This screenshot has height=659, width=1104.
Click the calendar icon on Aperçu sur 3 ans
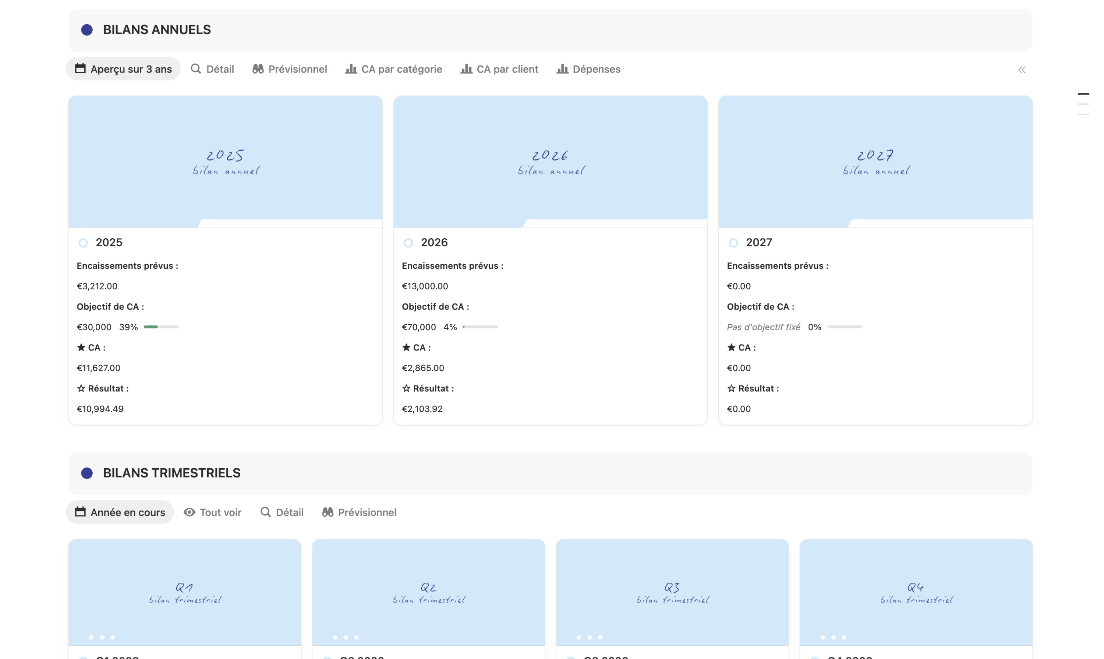80,69
